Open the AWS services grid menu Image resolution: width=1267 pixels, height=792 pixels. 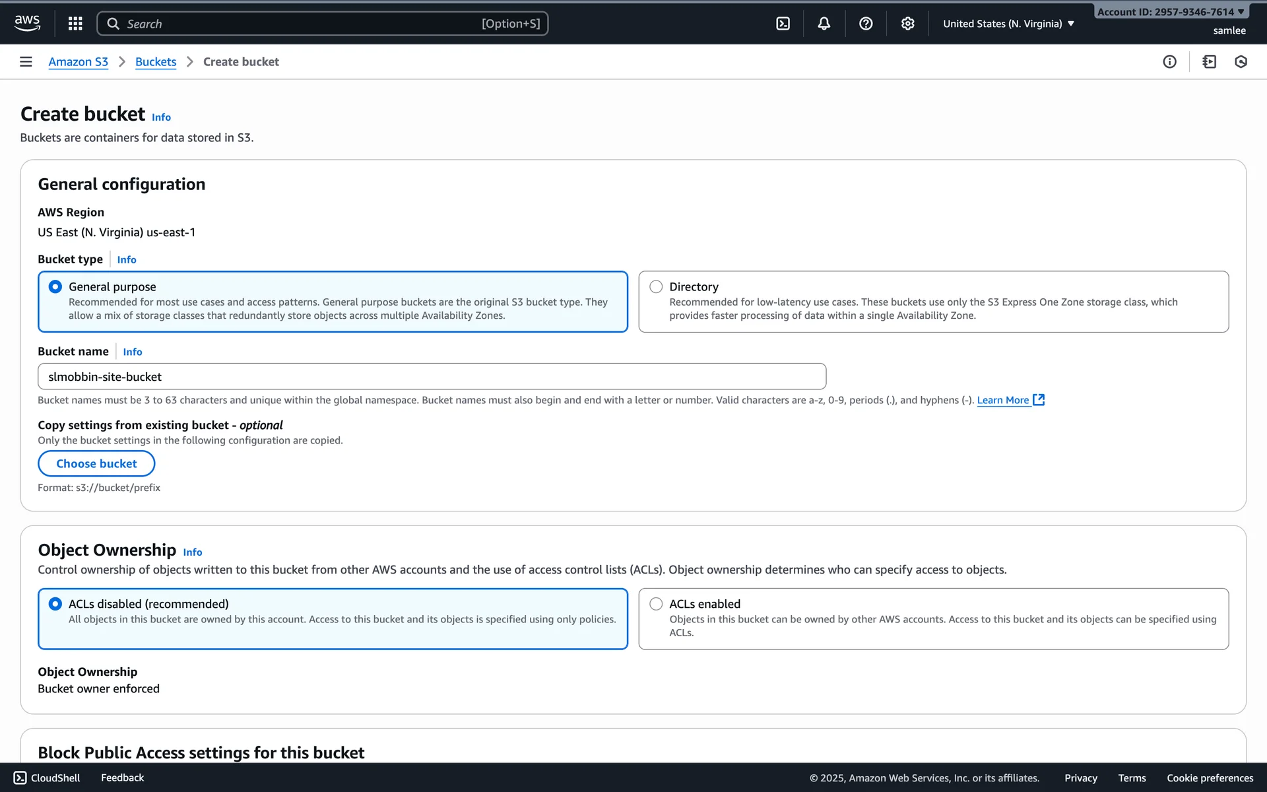coord(75,24)
